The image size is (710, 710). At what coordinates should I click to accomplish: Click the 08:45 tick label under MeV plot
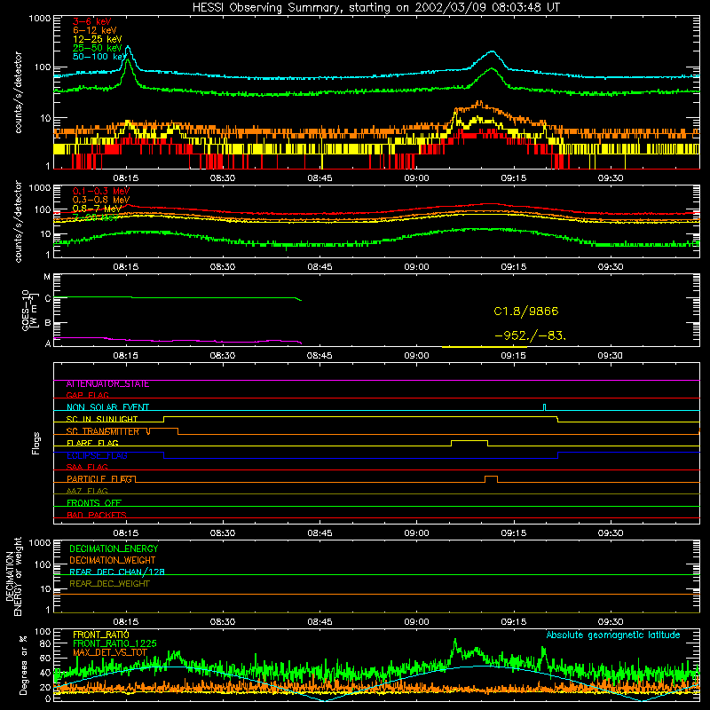[319, 267]
